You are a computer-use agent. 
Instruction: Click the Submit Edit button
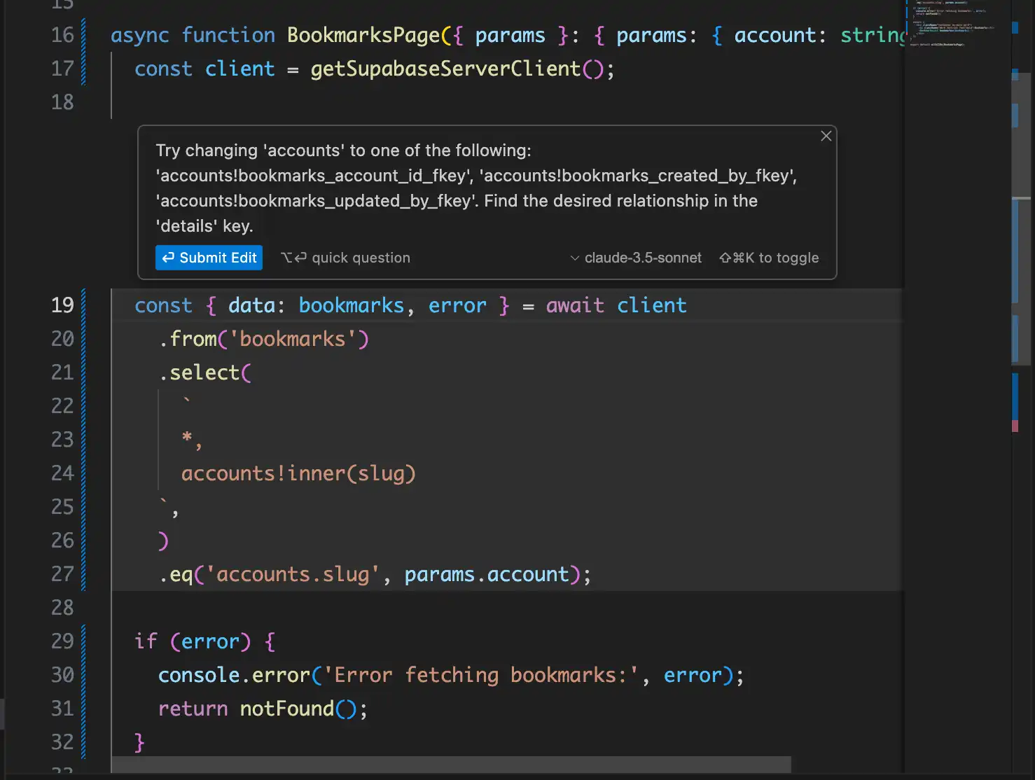click(x=209, y=258)
